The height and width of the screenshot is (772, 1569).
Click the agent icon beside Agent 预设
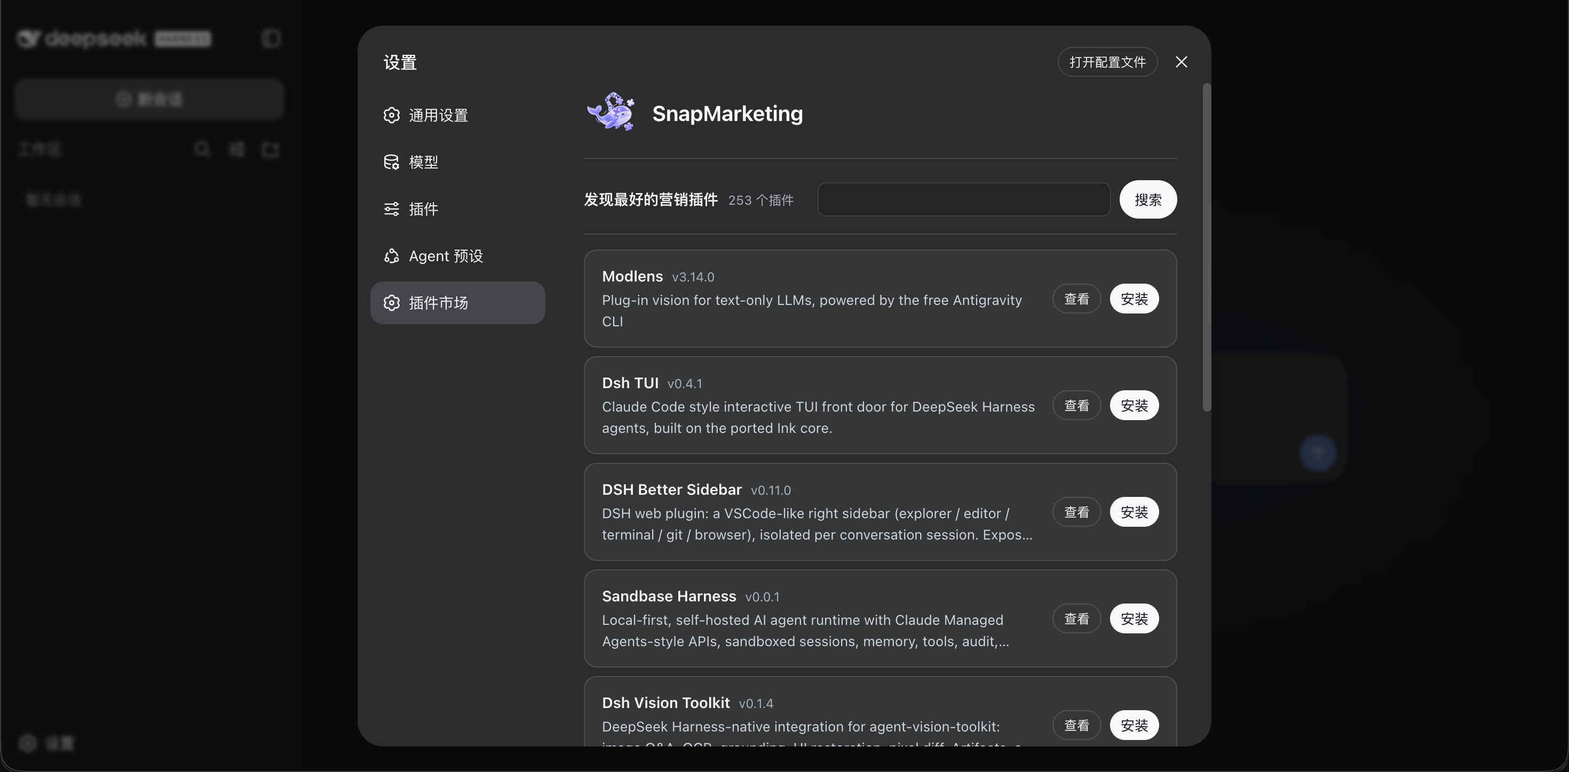pyautogui.click(x=392, y=255)
